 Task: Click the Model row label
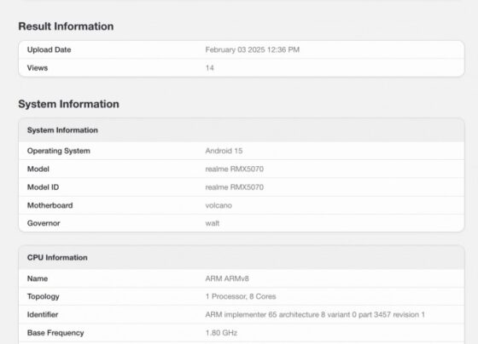[x=38, y=169]
